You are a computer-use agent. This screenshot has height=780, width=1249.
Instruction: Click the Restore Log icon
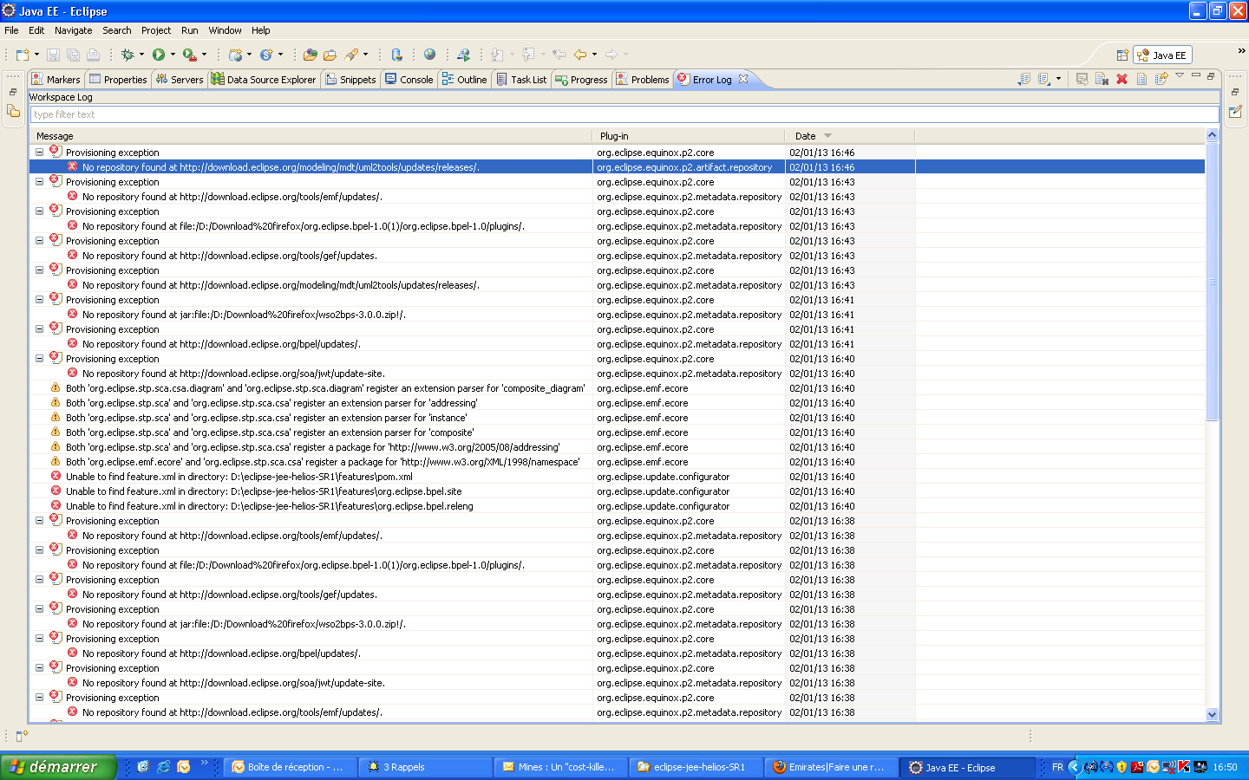click(x=1161, y=79)
